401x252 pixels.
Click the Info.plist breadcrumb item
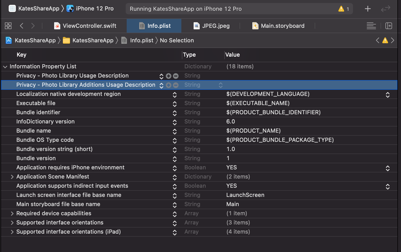pos(137,40)
